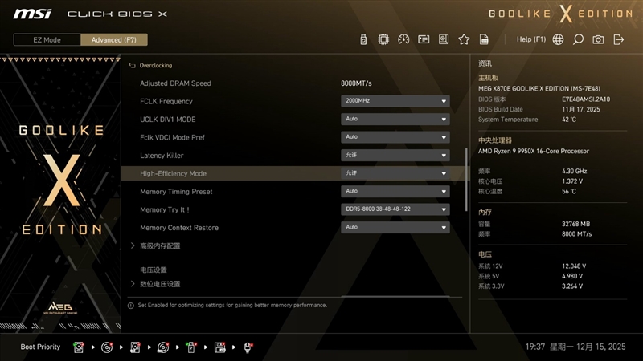Click the drive-shaped icon left of the star
Viewport: 643px width, 361px height.
[444, 39]
